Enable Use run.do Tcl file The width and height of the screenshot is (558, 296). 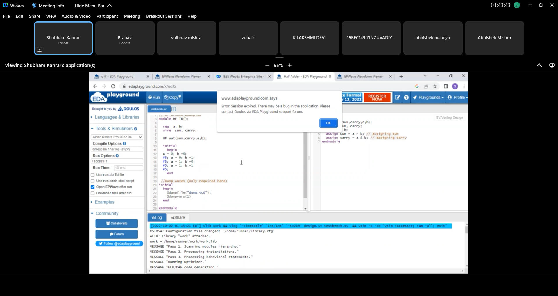click(x=93, y=175)
